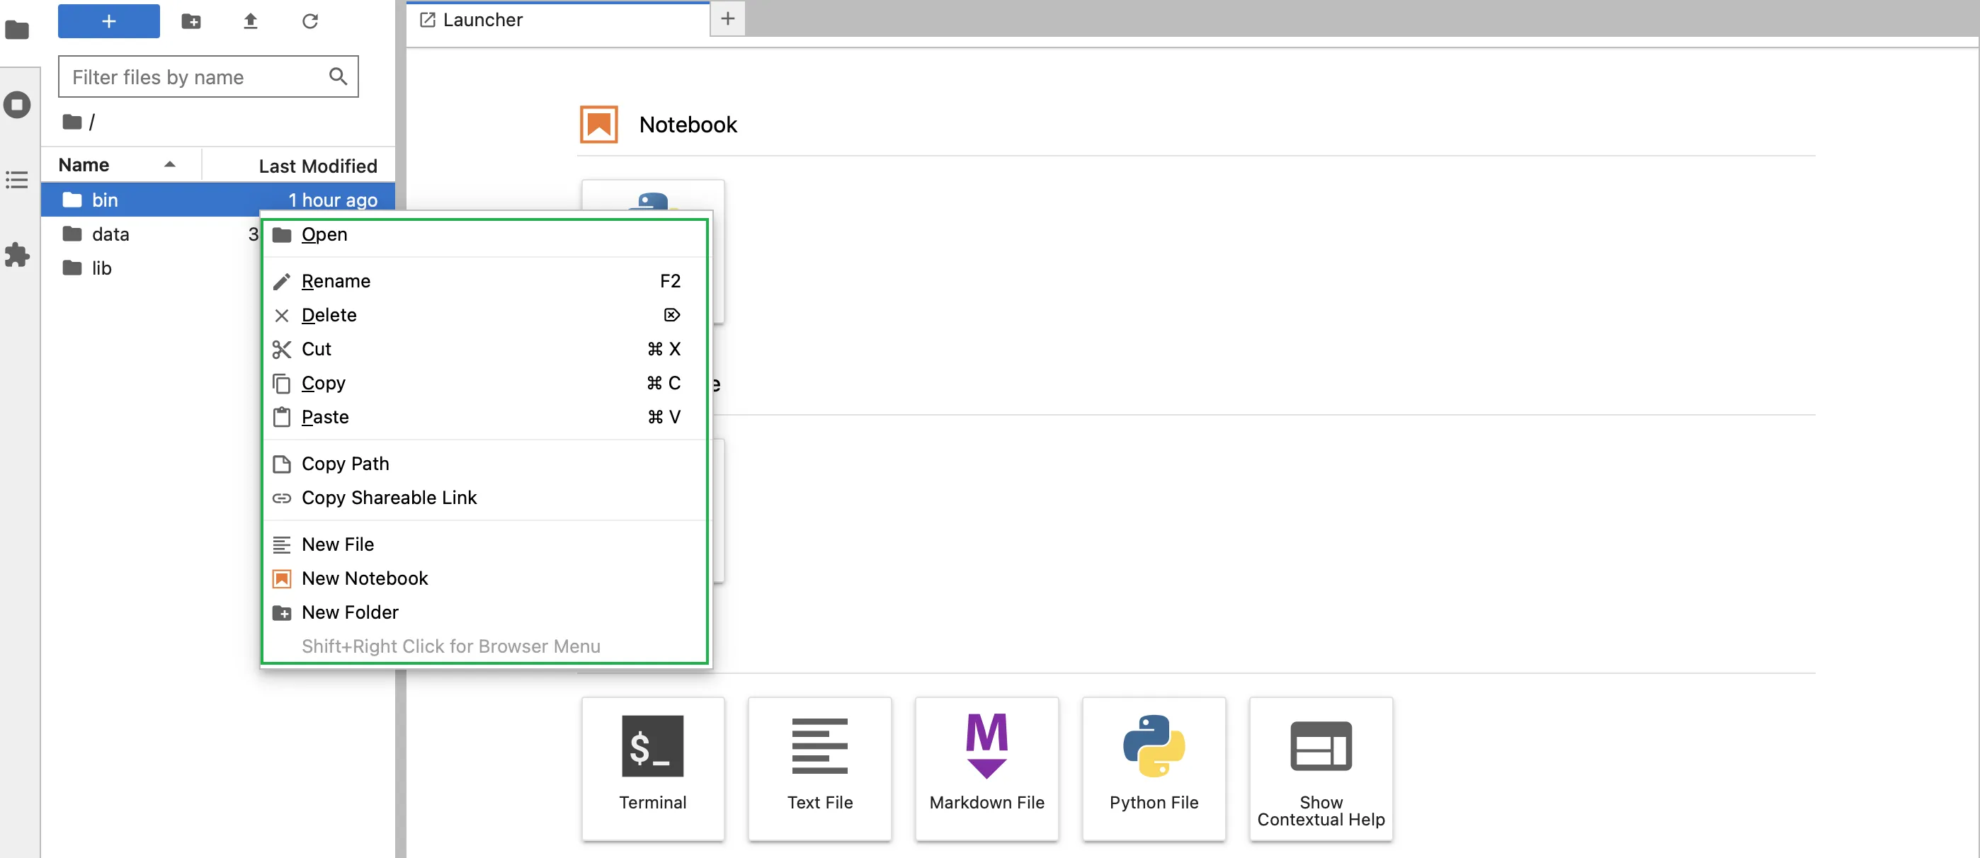1980x858 pixels.
Task: Select New Folder in context menu
Action: [x=484, y=612]
